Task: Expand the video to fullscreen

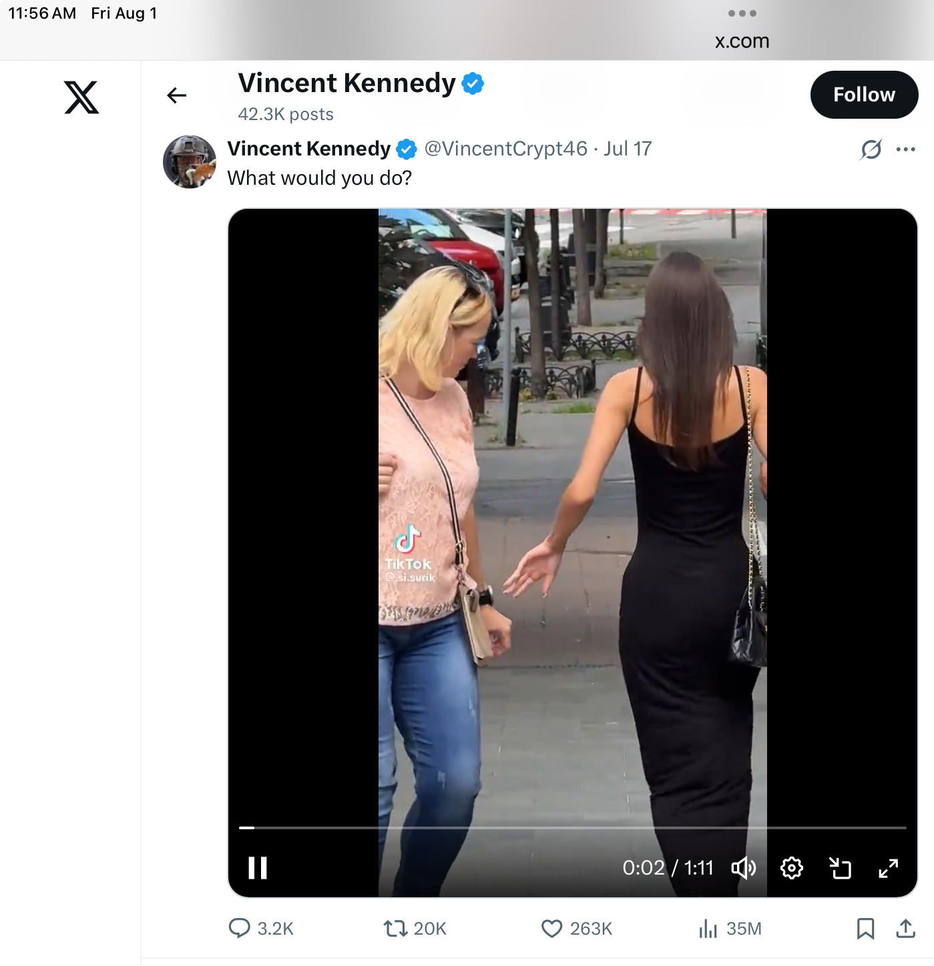Action: point(888,868)
